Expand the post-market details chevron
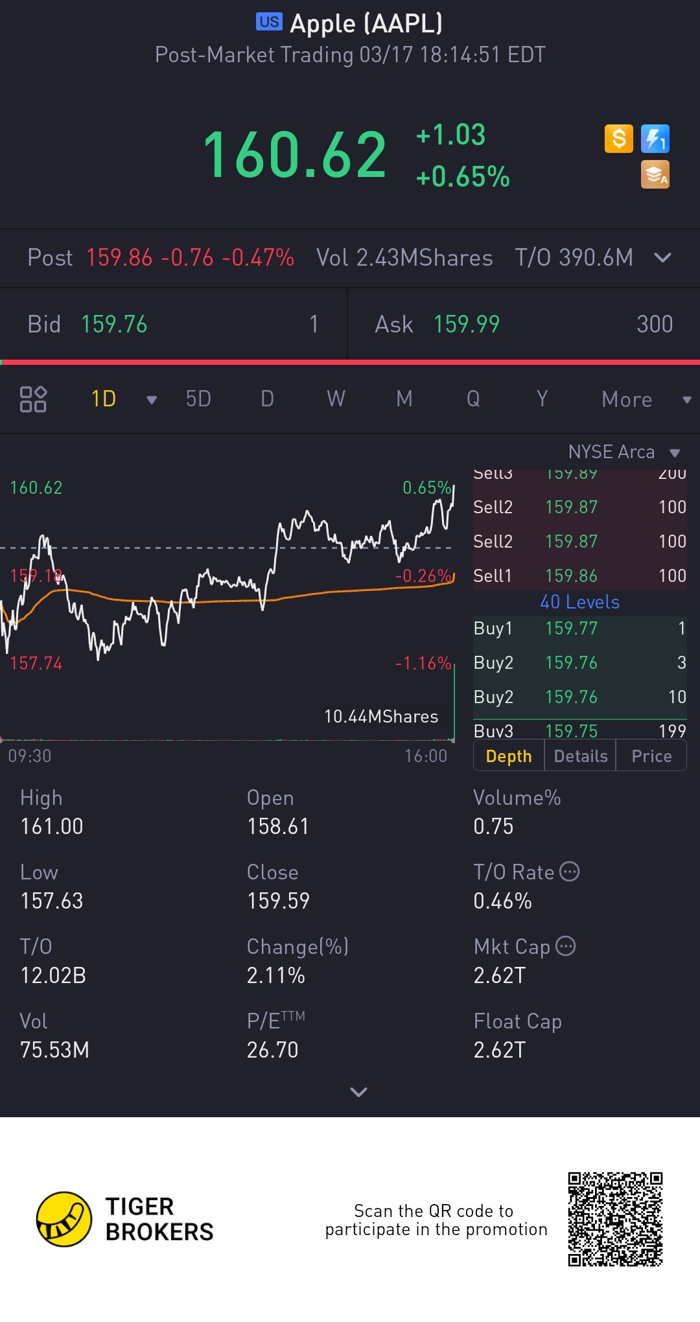Viewport: 700px width, 1322px height. [662, 258]
